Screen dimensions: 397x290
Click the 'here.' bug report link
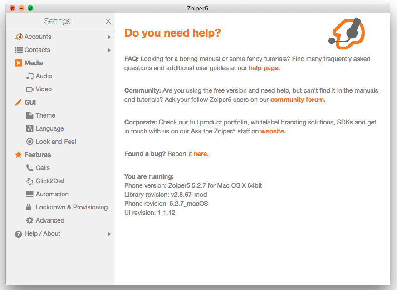[201, 154]
